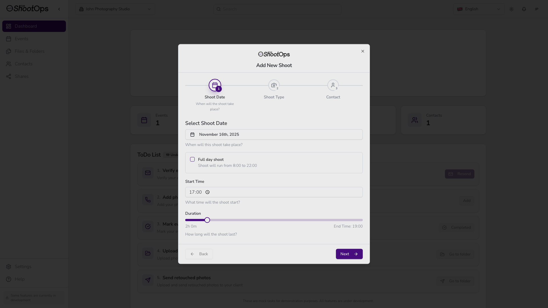Viewport: 548px width, 308px height.
Task: Go to Files & Folders in sidebar
Action: coord(29,51)
